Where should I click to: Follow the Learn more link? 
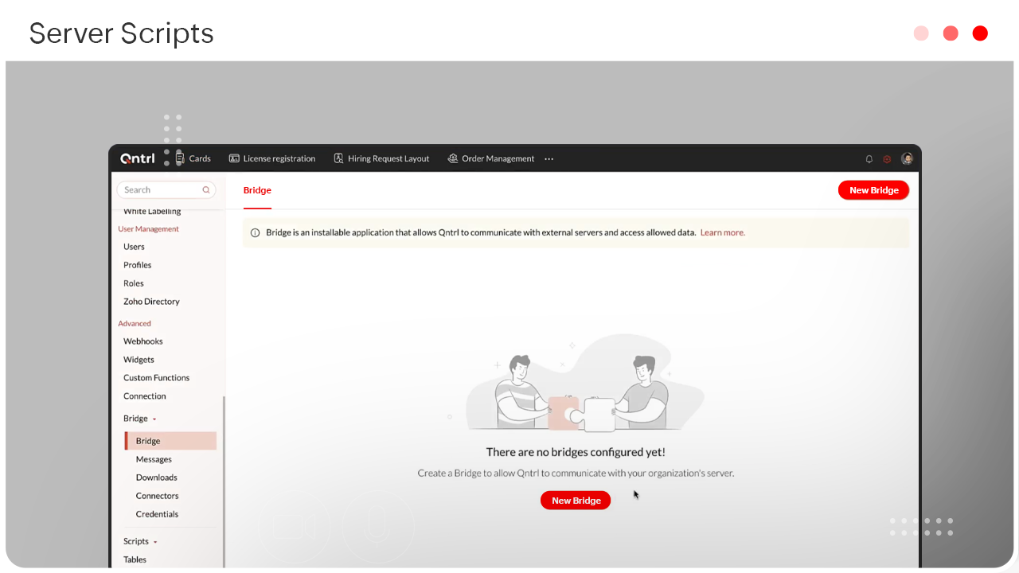[722, 232]
